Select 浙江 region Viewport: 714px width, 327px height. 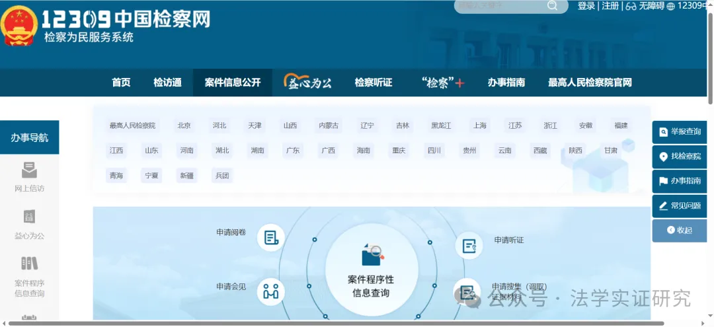coord(551,126)
